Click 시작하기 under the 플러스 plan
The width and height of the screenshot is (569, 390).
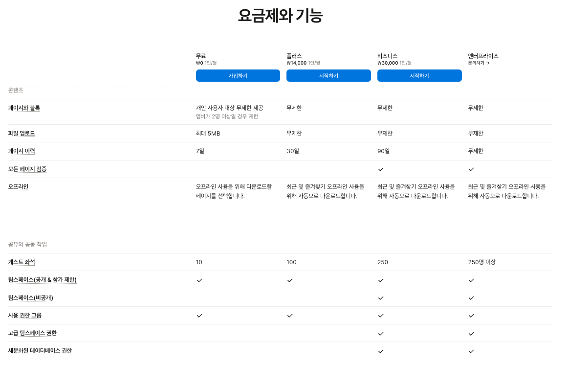click(x=328, y=75)
